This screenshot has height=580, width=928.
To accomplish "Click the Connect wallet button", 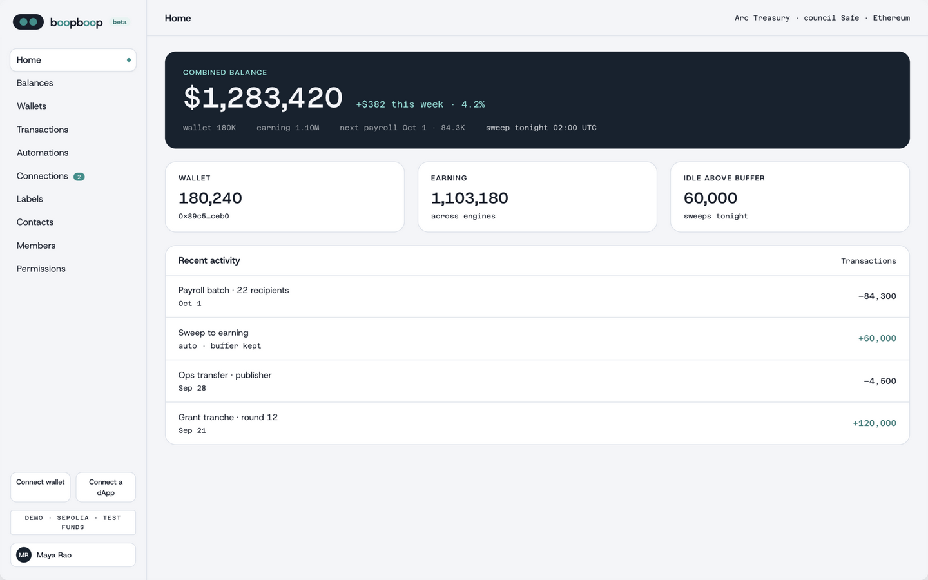I will pos(41,487).
